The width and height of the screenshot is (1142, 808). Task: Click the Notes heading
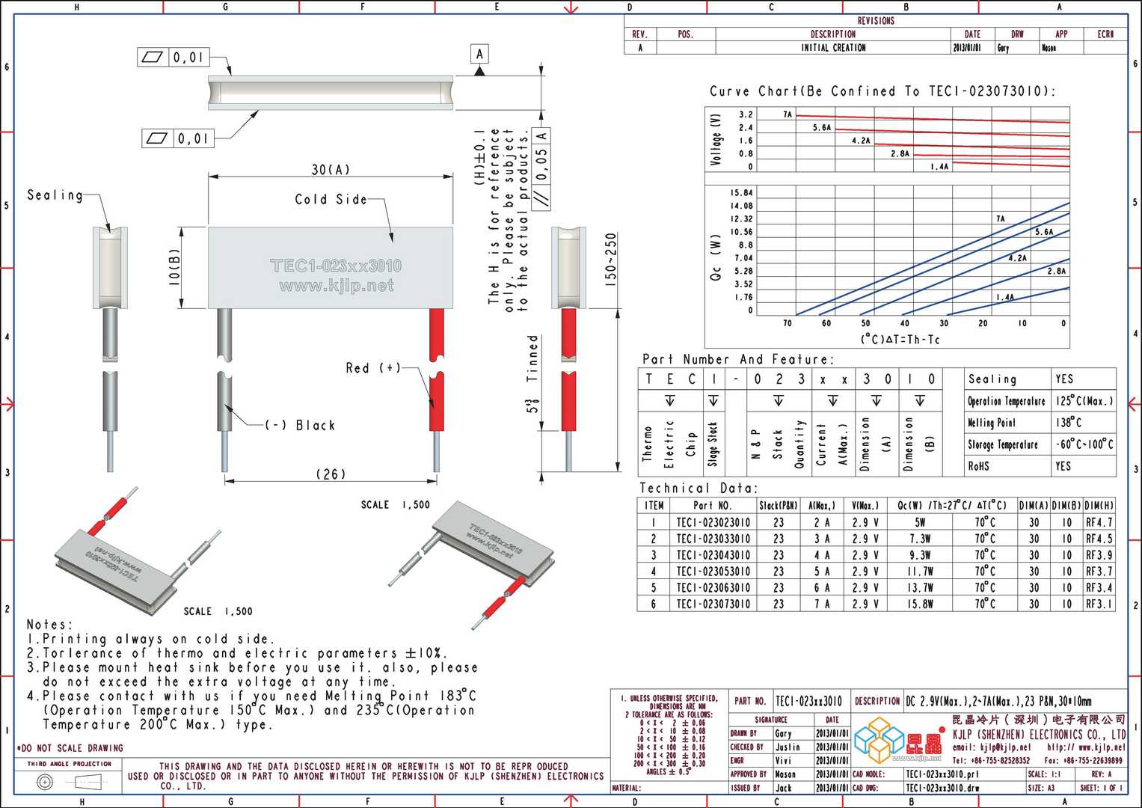point(50,625)
